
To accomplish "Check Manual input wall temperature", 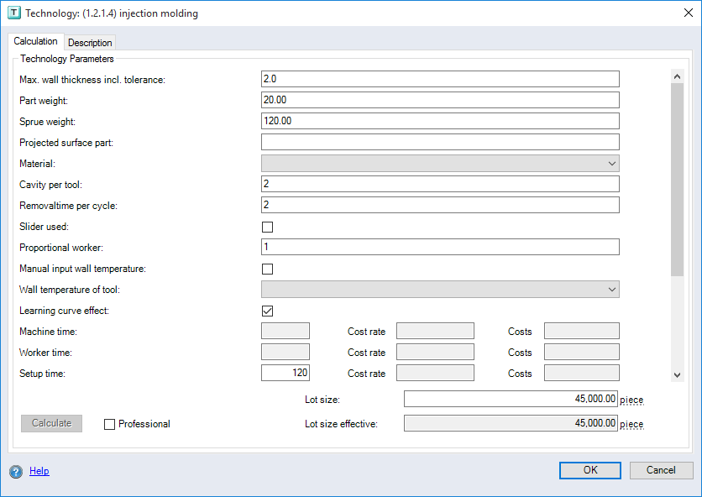I will point(267,268).
